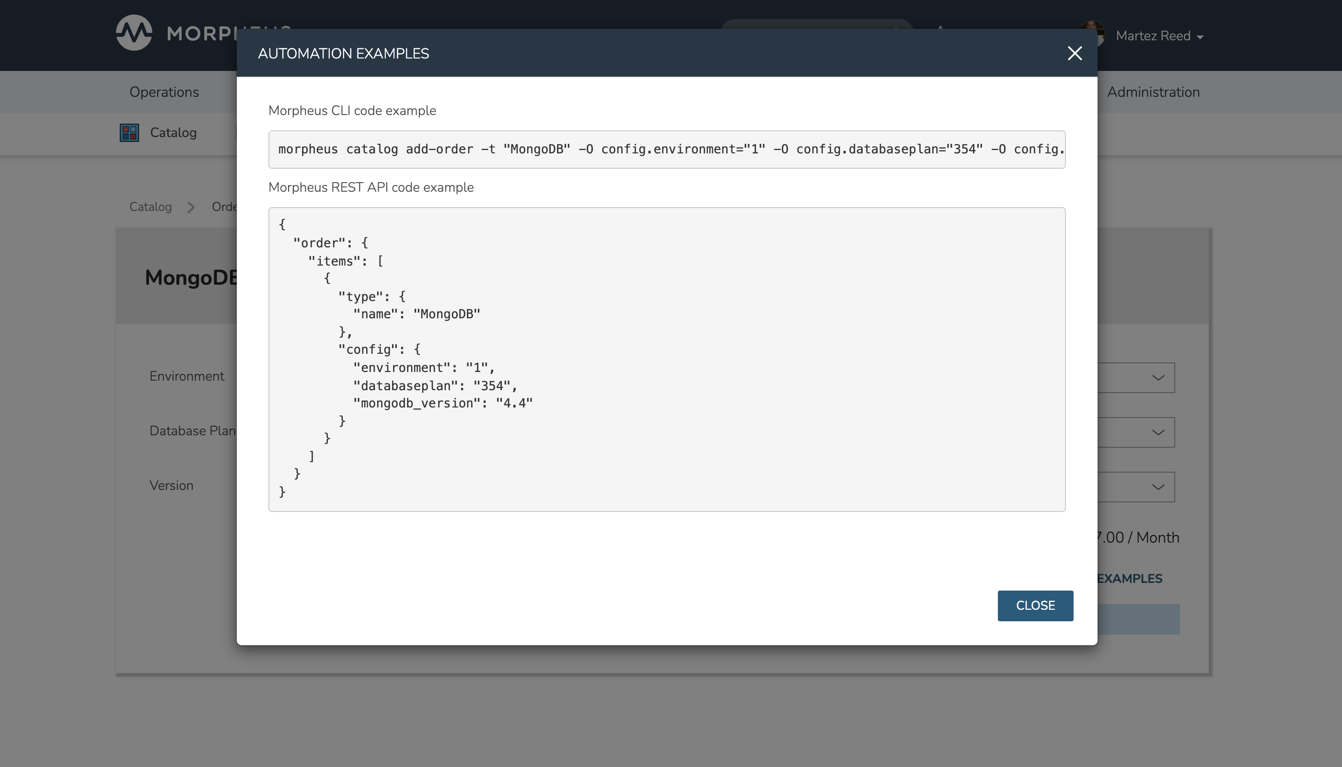
Task: Open the Martez Reed user dropdown
Action: click(x=1159, y=36)
